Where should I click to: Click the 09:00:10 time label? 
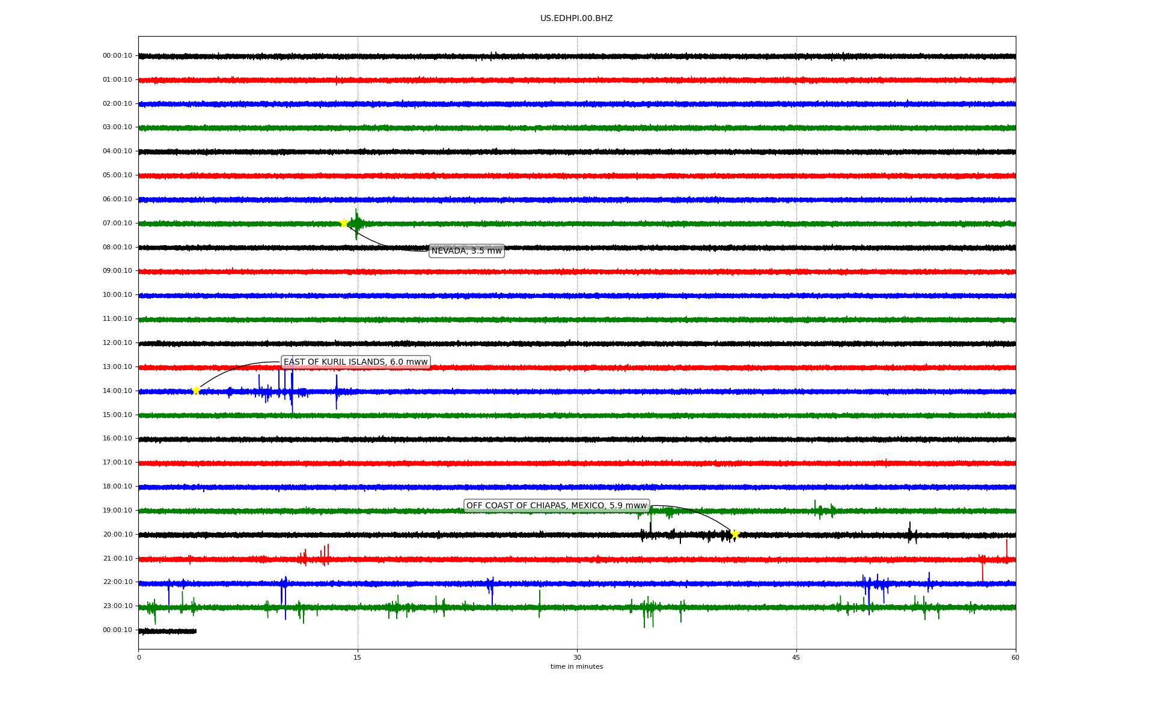tap(117, 271)
